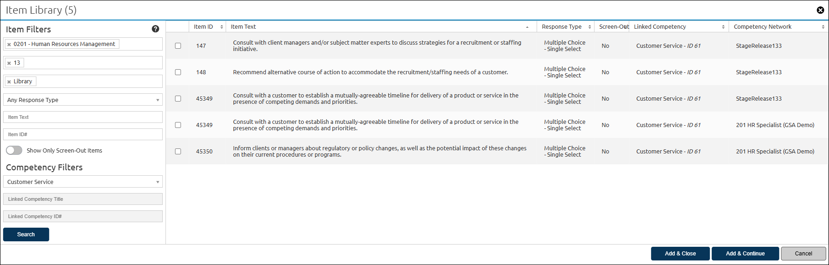Toggle Show Only Screen-Out Items switch
Image resolution: width=829 pixels, height=265 pixels.
point(14,150)
